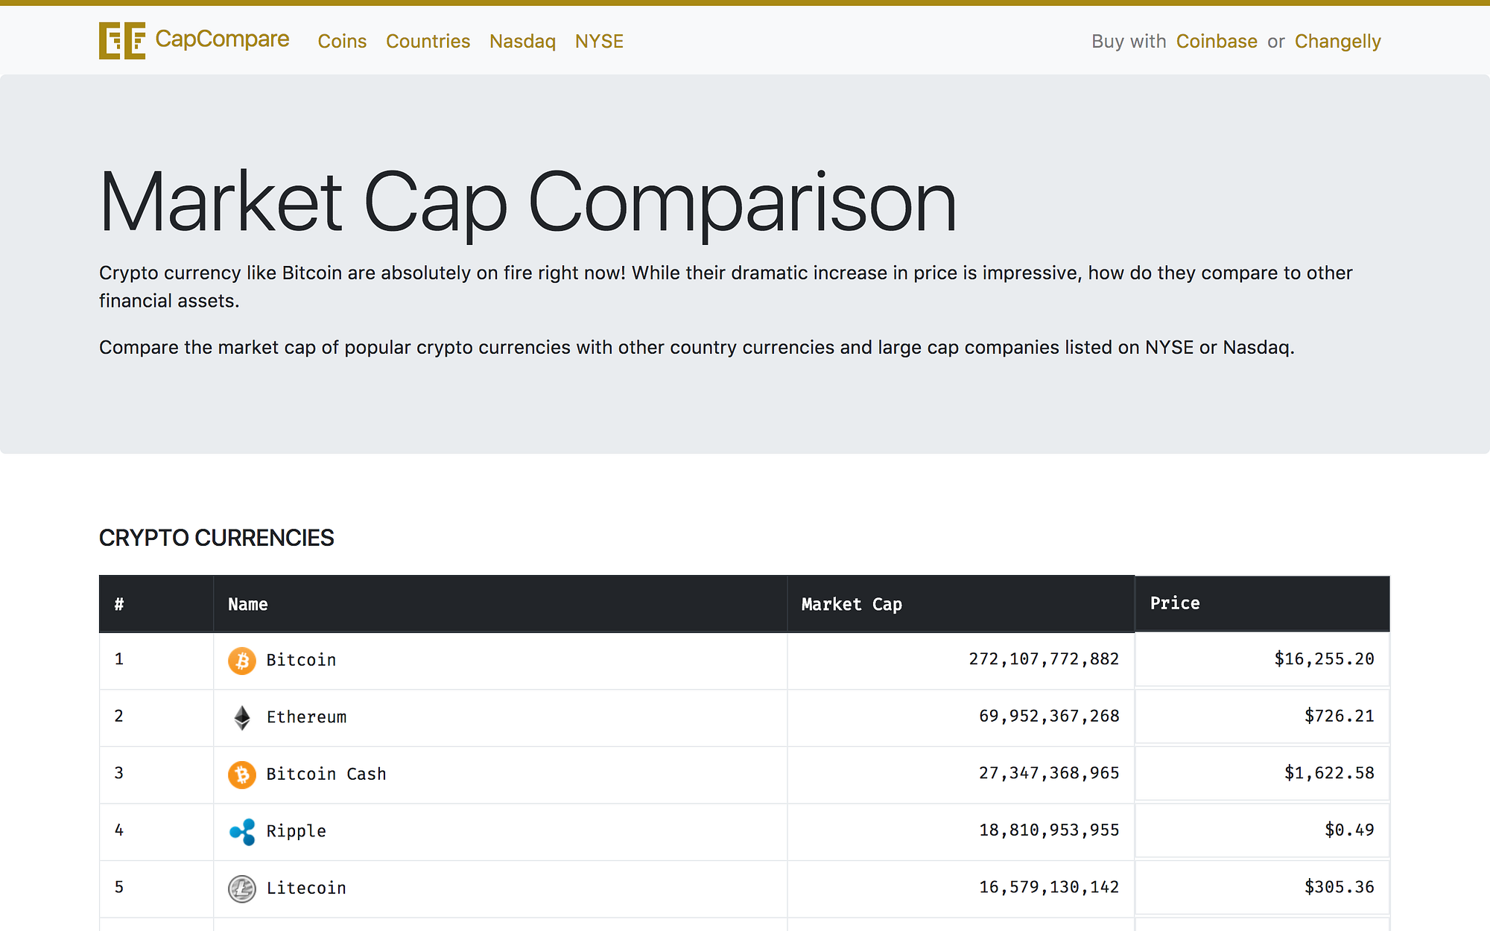Switch to the NYSE section

599,42
